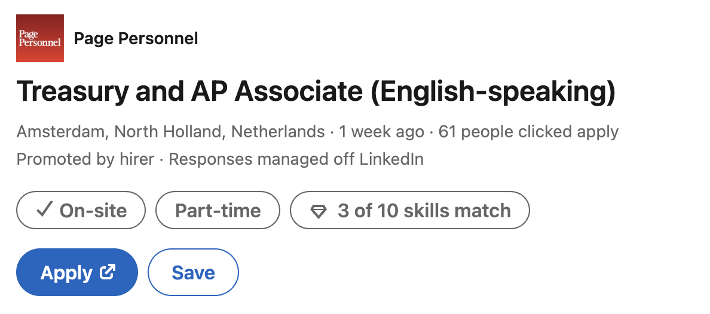Click the Promoted by hirer label
This screenshot has height=314, width=710.
pos(85,159)
